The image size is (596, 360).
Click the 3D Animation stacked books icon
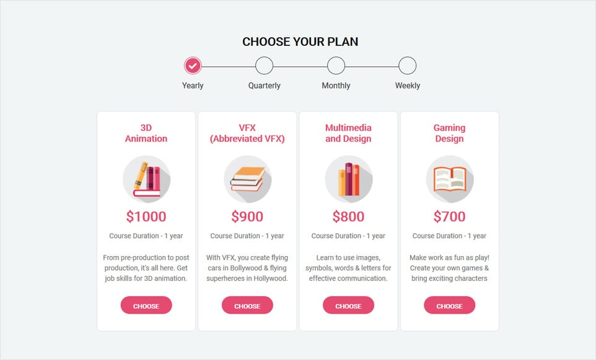pos(146,179)
